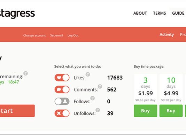Buy the 3 days package
The image size is (186, 136).
point(146,111)
